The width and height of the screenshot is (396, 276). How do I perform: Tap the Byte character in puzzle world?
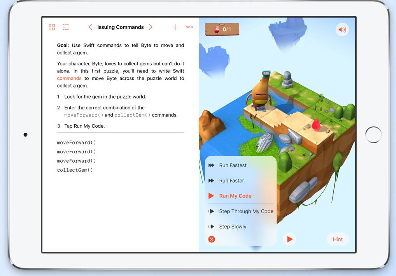[x=260, y=90]
